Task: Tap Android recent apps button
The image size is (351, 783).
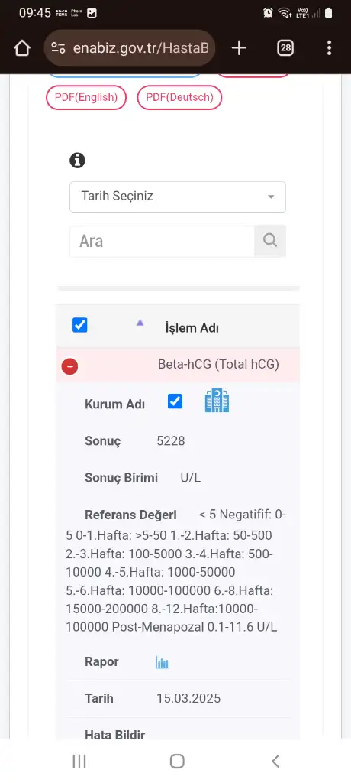Action: pos(79,761)
